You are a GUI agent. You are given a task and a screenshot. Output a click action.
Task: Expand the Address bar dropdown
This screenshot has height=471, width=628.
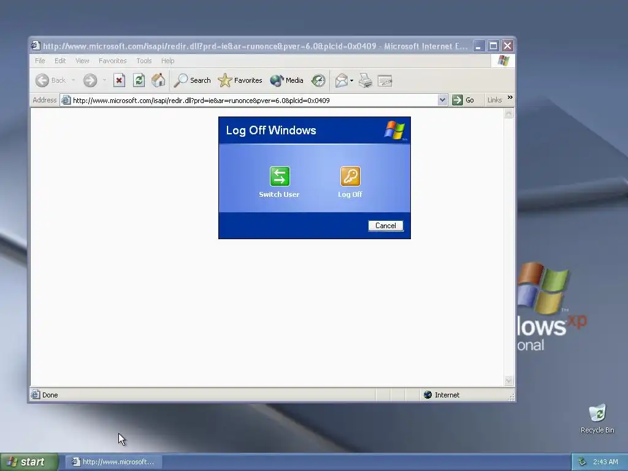pyautogui.click(x=442, y=100)
